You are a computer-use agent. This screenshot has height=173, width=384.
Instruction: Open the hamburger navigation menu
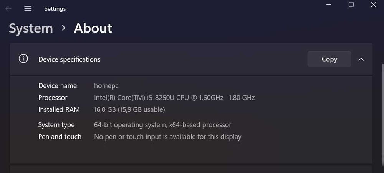[x=28, y=8]
